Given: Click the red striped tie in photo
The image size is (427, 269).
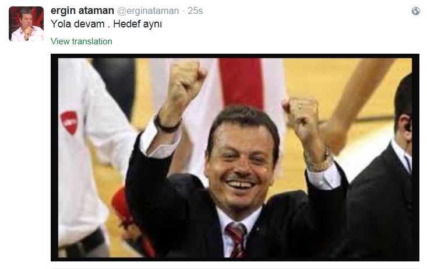Looking at the screenshot, I should pyautogui.click(x=237, y=239).
